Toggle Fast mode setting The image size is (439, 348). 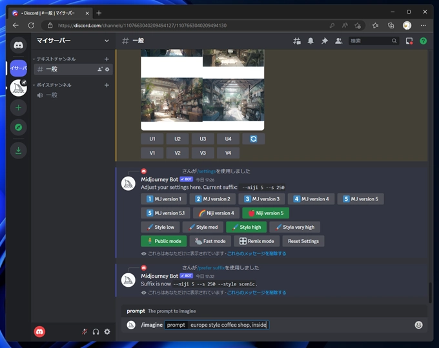[210, 241]
